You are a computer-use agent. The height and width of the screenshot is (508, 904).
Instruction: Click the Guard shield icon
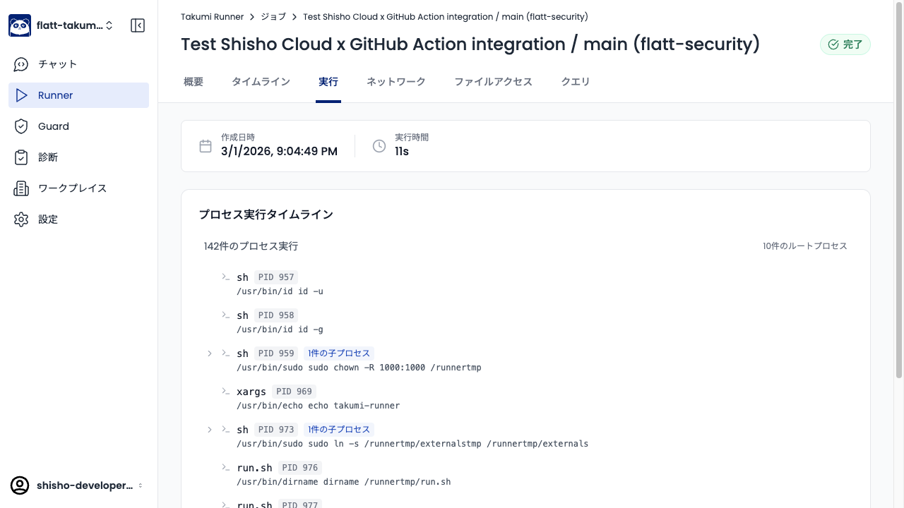pyautogui.click(x=21, y=126)
